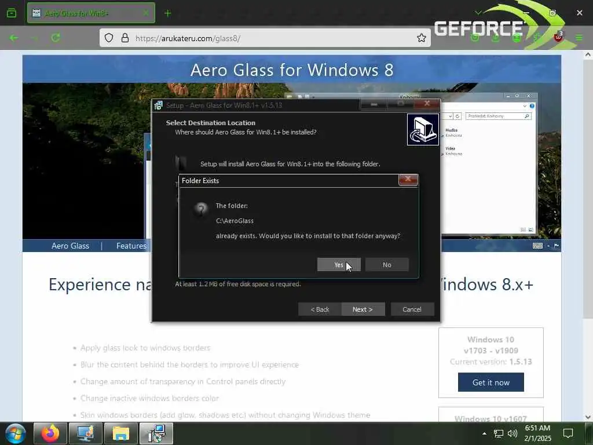Select the Aero Glass for Win8+ tab
This screenshot has height=445, width=593.
point(91,13)
